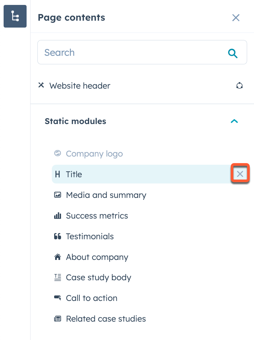Open the site tree panel icon top left

coord(15,16)
